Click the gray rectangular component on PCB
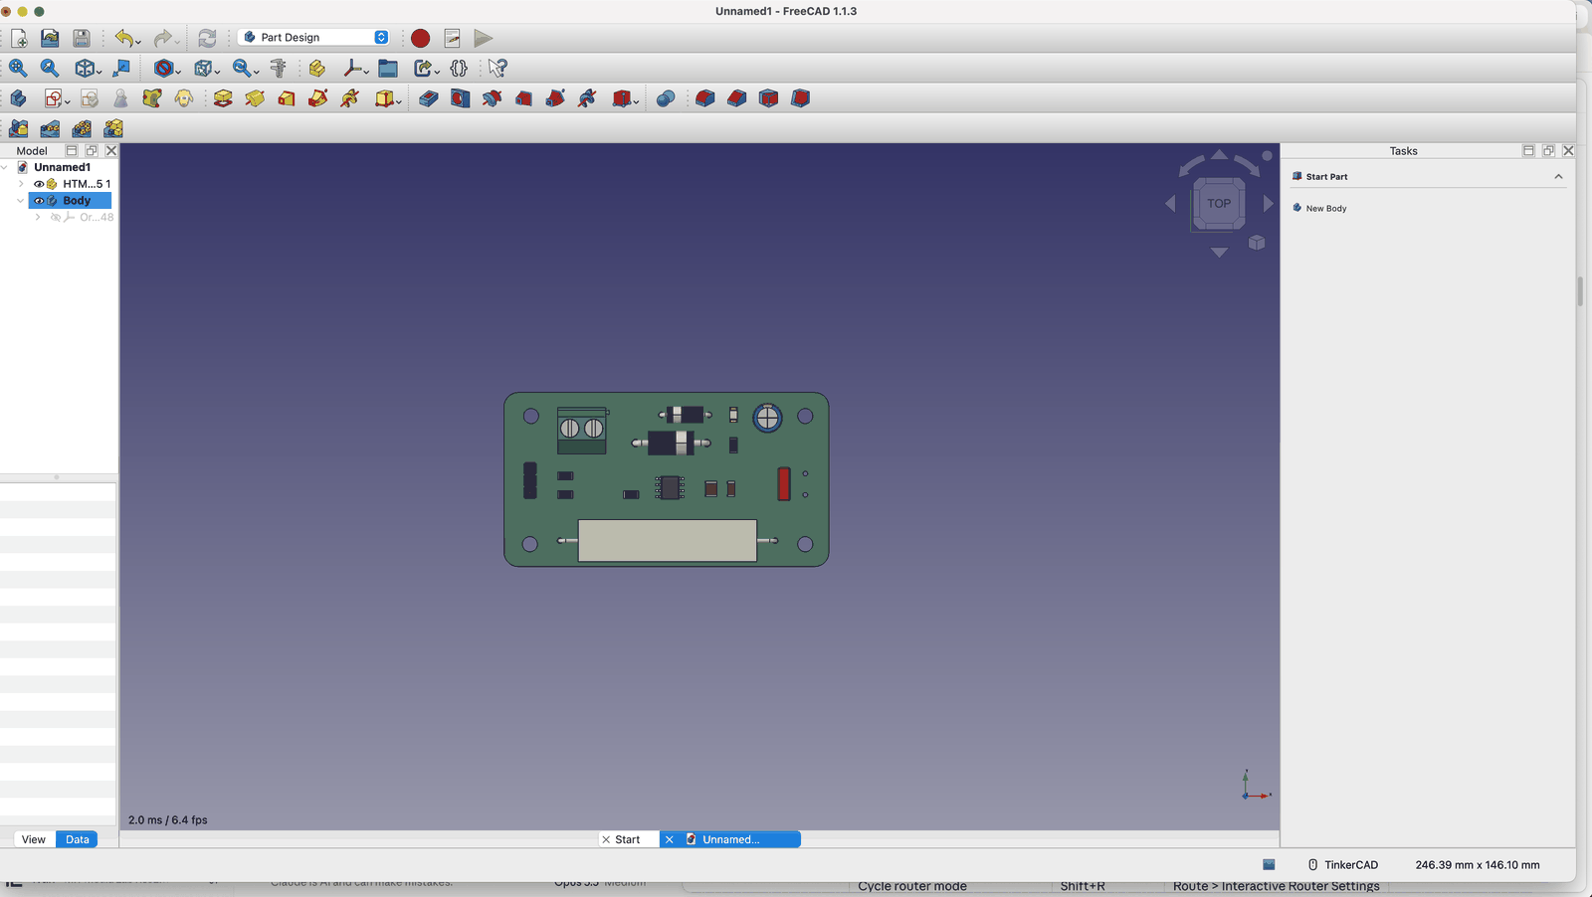The image size is (1592, 897). click(668, 541)
